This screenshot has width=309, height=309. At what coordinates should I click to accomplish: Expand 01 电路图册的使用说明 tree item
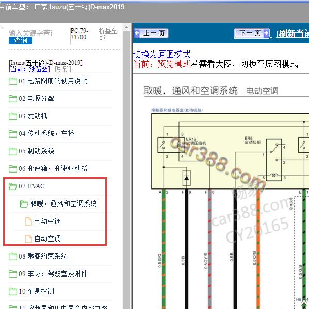point(53,81)
